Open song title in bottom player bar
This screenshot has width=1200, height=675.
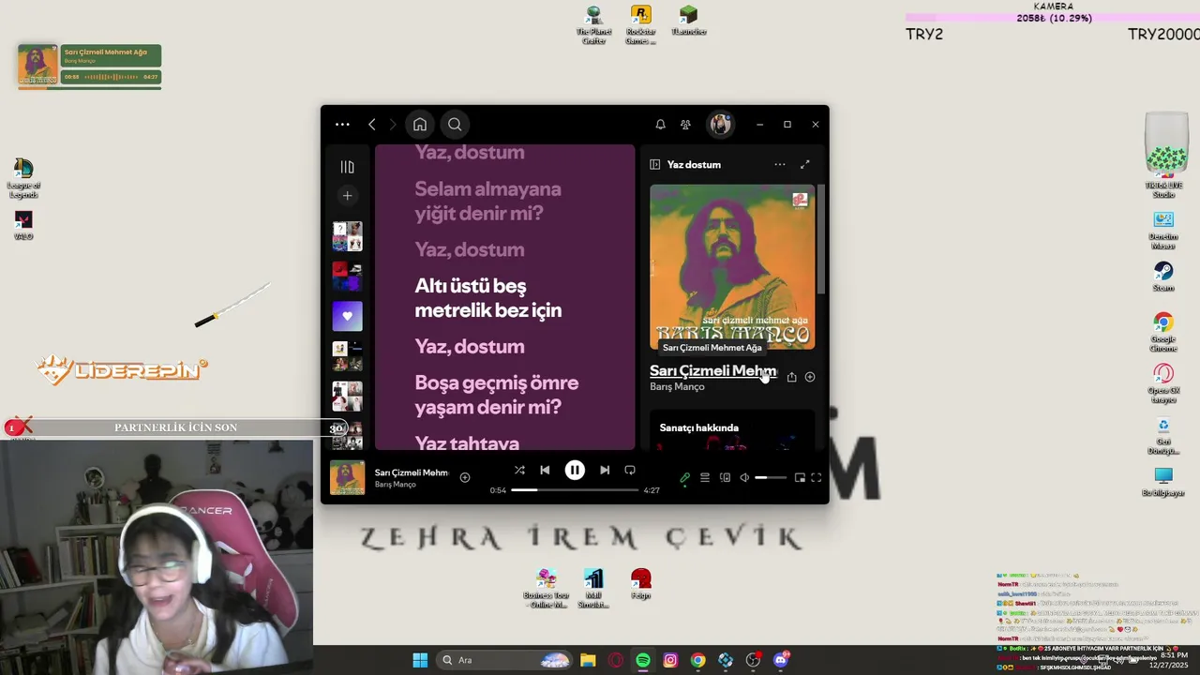412,472
